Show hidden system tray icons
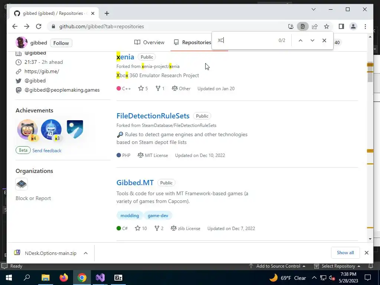Image resolution: width=380 pixels, height=285 pixels. [314, 278]
